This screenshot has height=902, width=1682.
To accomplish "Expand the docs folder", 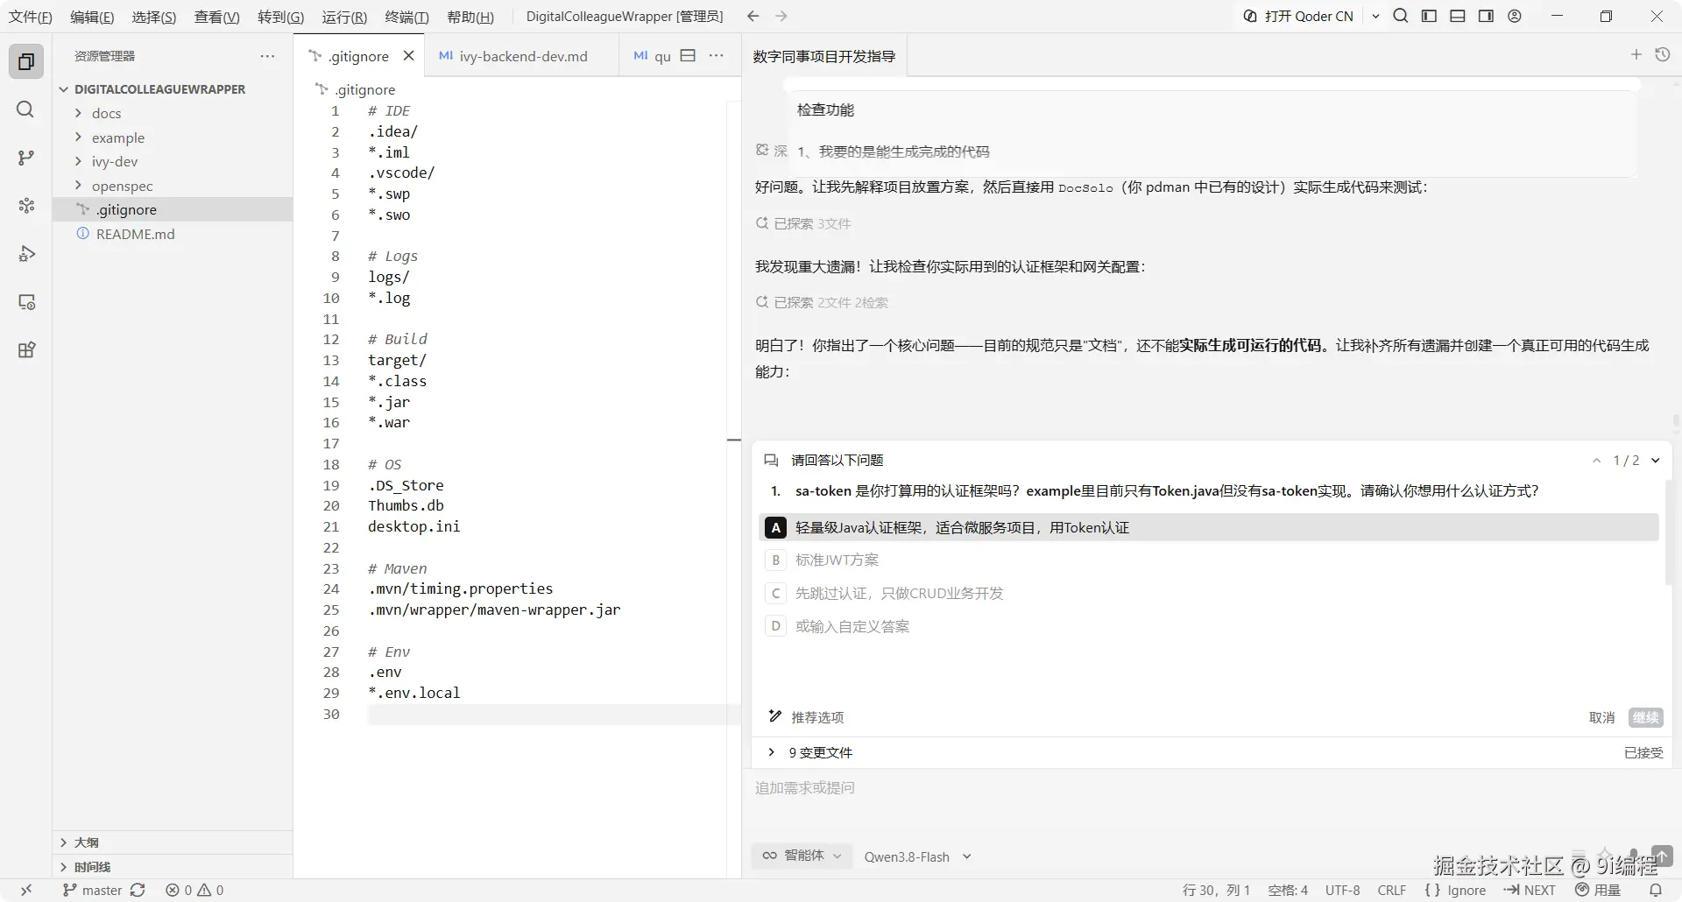I will (106, 113).
